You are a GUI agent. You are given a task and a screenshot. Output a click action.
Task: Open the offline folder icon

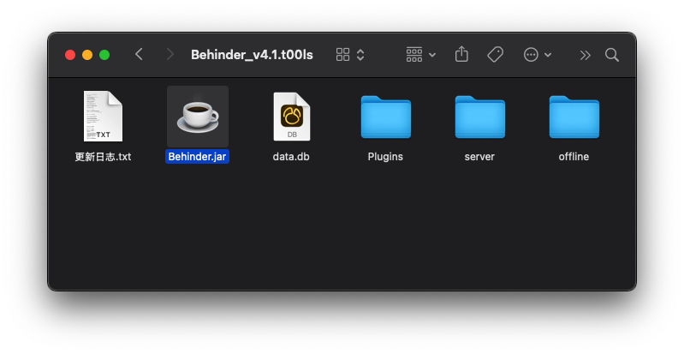(x=574, y=117)
